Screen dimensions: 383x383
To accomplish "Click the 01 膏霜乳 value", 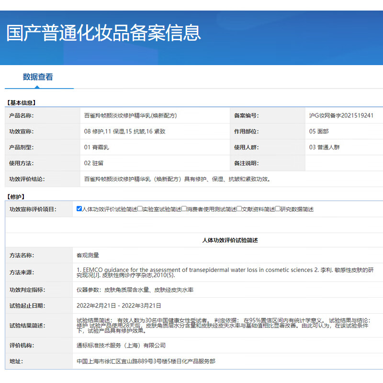I will point(97,147).
